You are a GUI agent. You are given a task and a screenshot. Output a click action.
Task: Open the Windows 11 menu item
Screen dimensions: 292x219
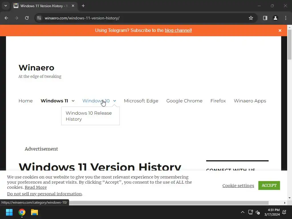(x=54, y=101)
